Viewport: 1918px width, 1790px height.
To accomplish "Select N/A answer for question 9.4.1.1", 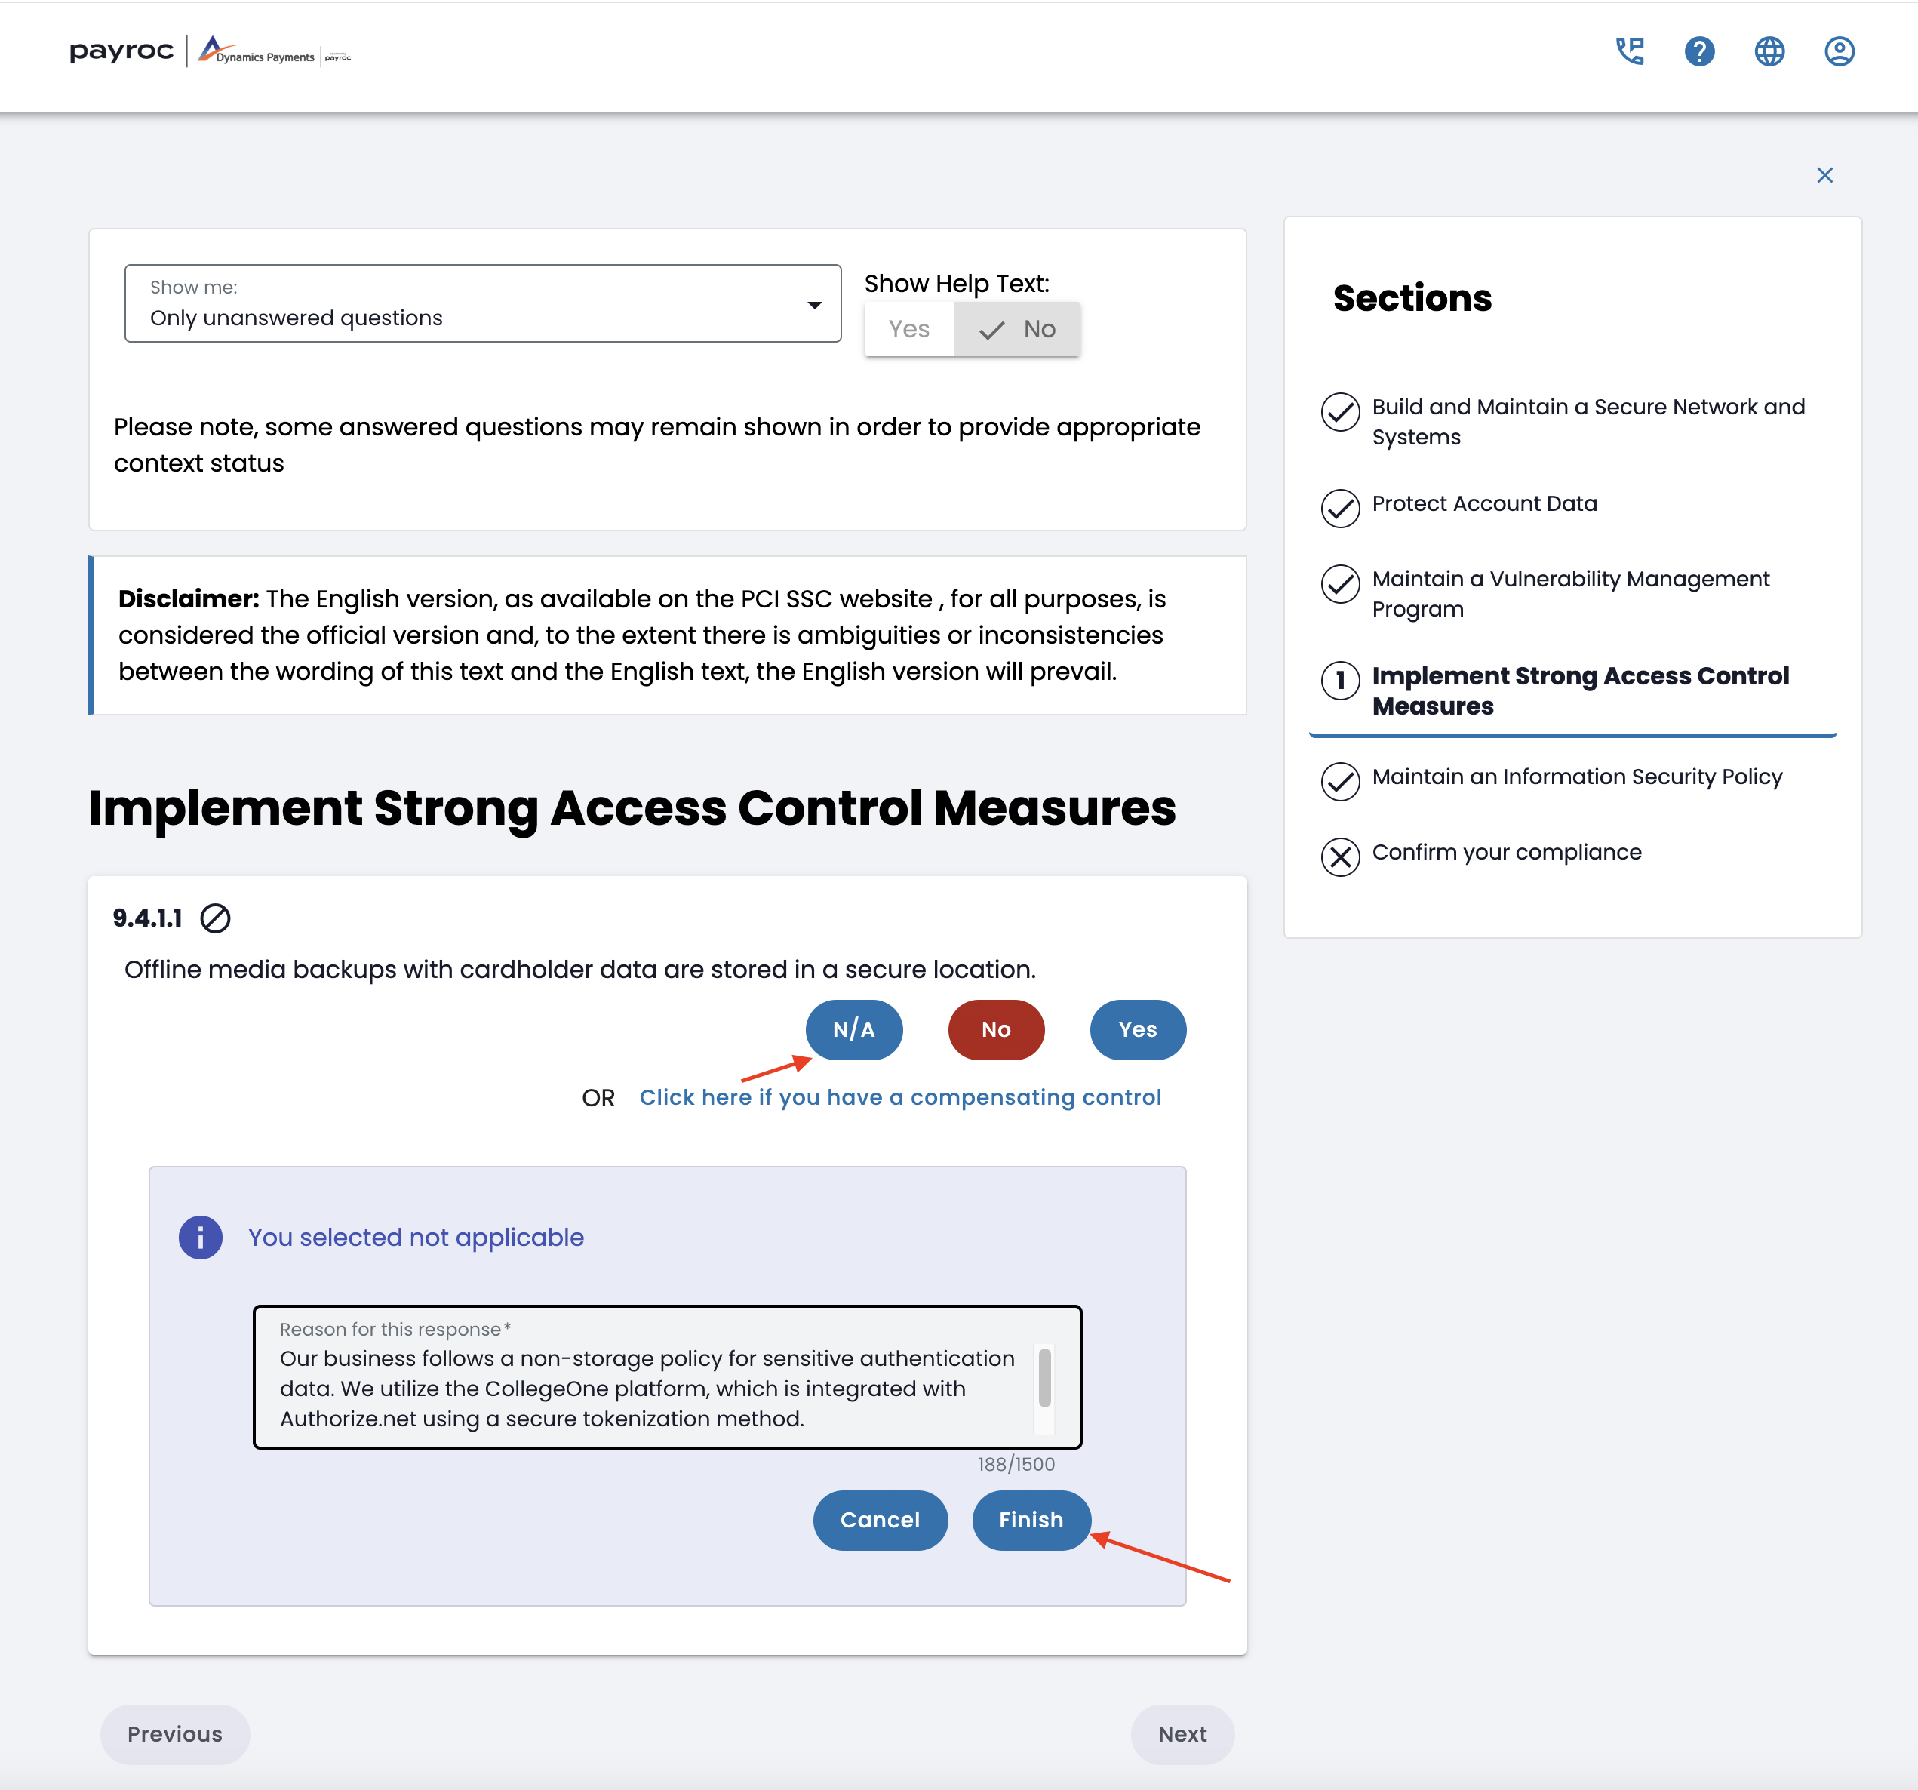I will coord(854,1029).
